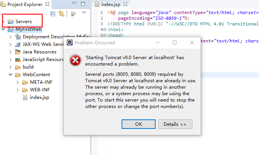Viewport: 259px width, 155px height.
Task: Click the filters icon in Project Explorer toolbar
Action: click(x=73, y=14)
